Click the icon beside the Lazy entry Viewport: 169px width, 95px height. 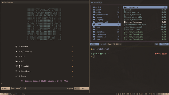coord(16,76)
